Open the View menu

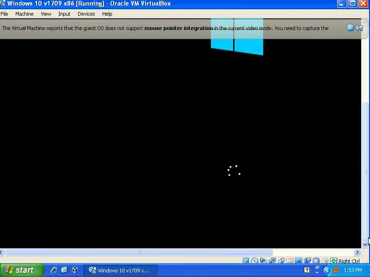pyautogui.click(x=46, y=14)
